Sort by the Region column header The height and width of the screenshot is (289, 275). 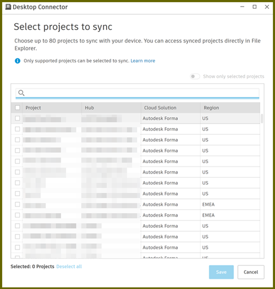(x=230, y=107)
